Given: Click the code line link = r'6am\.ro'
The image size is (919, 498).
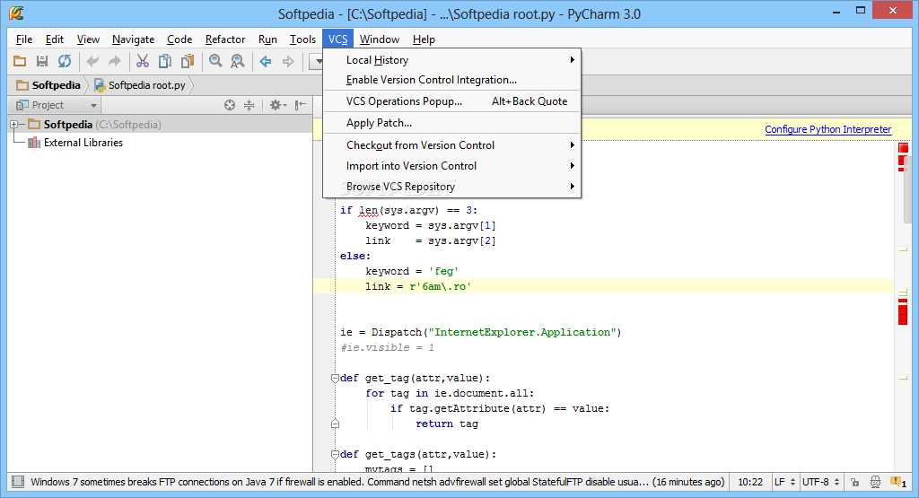Looking at the screenshot, I should pyautogui.click(x=418, y=286).
